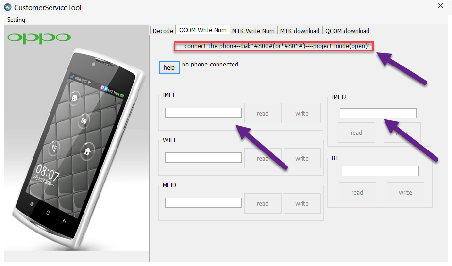Screen dimensions: 452x266
Task: Click the IMEI read button
Action: tap(263, 113)
